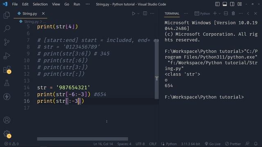This screenshot has height=147, width=262.
Task: Click line 14 str = '987654321'
Action: [x=63, y=87]
